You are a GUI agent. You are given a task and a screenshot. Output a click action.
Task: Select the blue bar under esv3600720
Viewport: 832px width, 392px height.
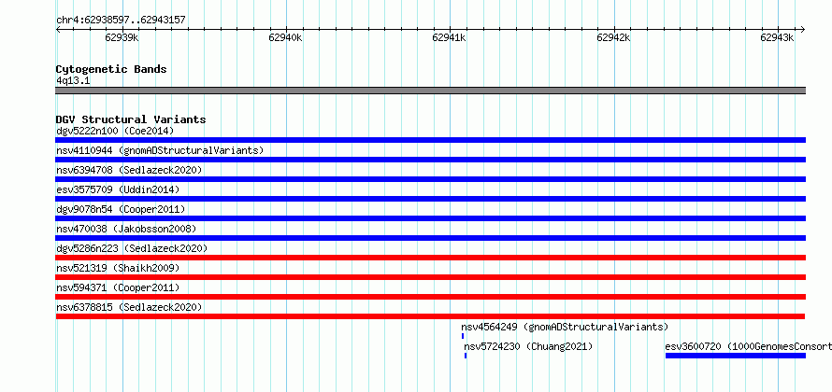(736, 356)
